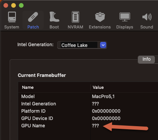Click the Platform ID 0x00000000 value

click(x=106, y=111)
